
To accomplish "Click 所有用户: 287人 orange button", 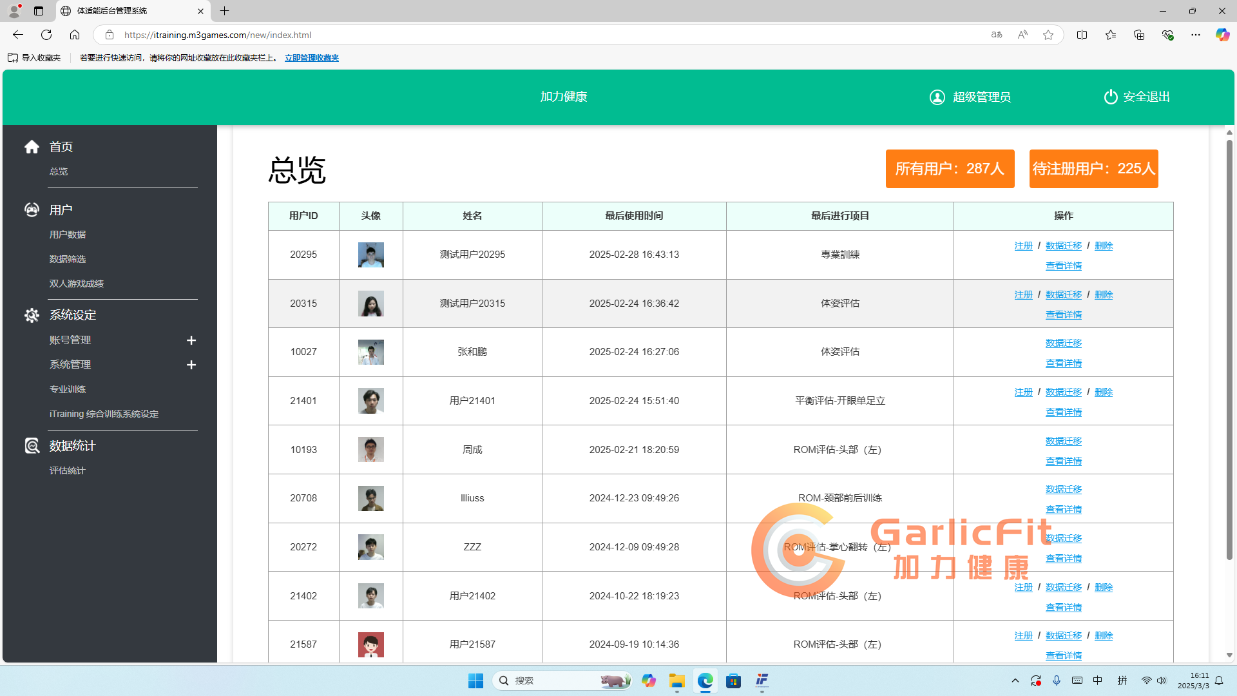I will coord(950,169).
